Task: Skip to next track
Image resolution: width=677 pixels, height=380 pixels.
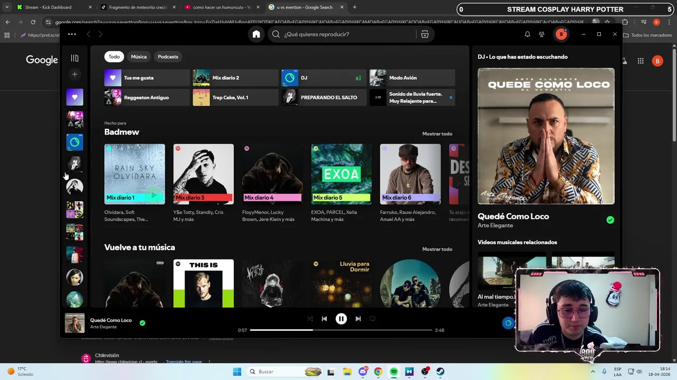Action: 358,319
